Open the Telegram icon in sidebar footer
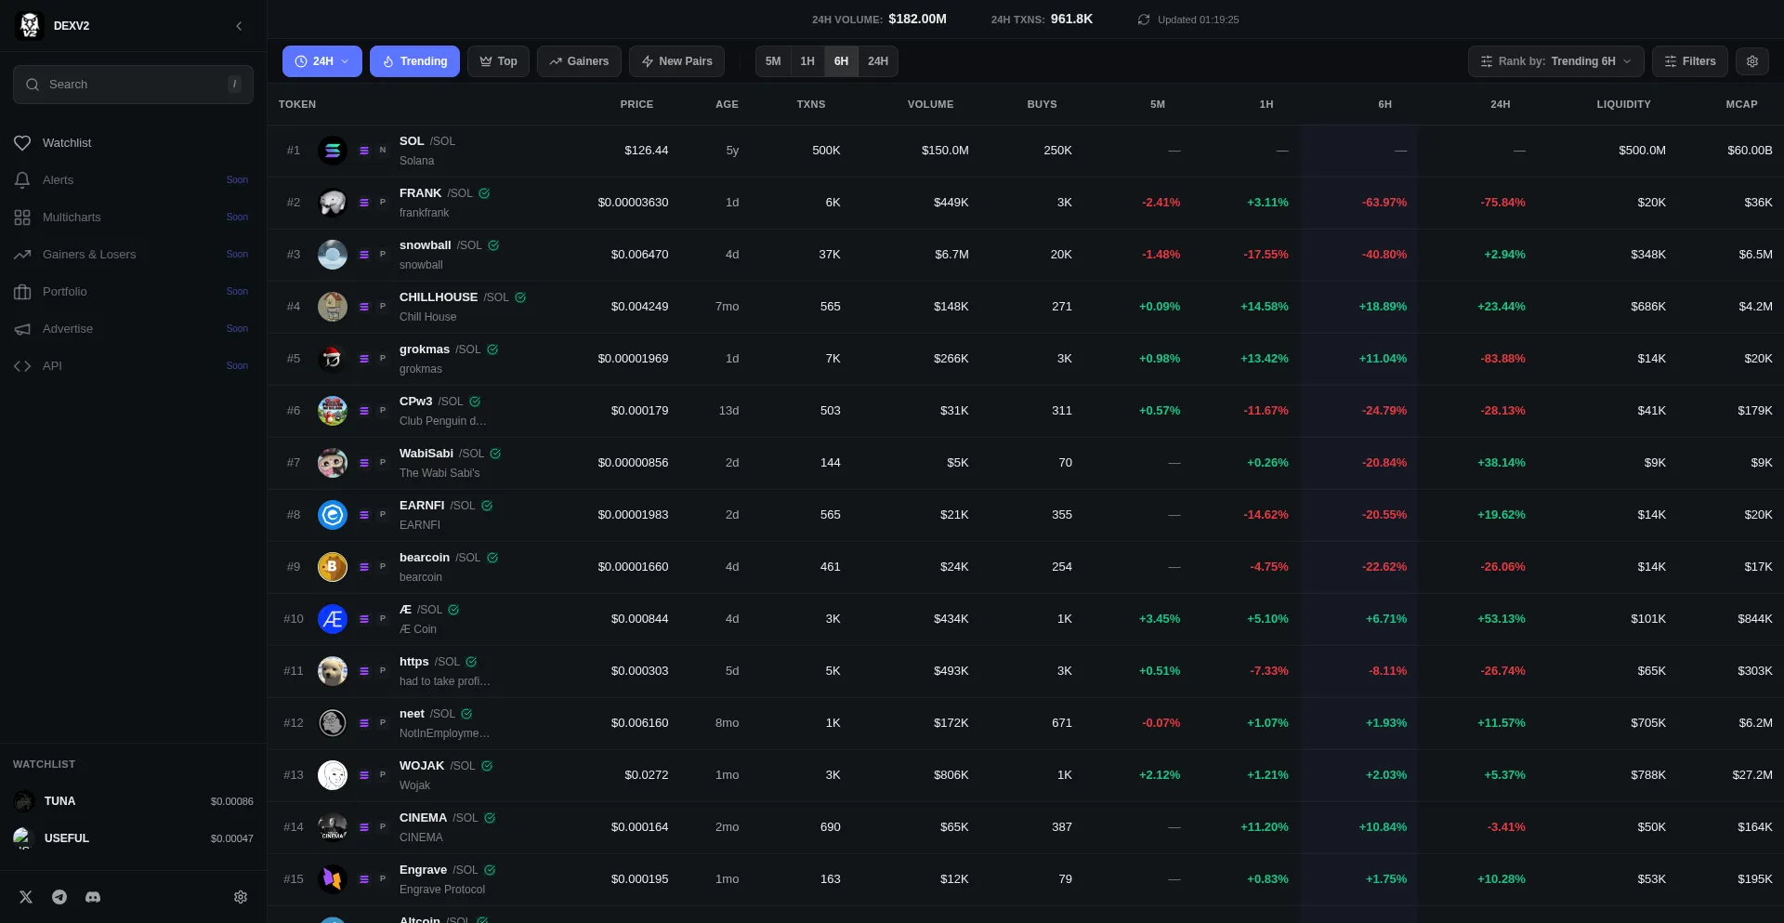Image resolution: width=1784 pixels, height=923 pixels. [59, 897]
